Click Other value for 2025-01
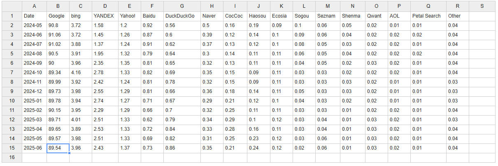498x166 pixels. tap(457, 101)
